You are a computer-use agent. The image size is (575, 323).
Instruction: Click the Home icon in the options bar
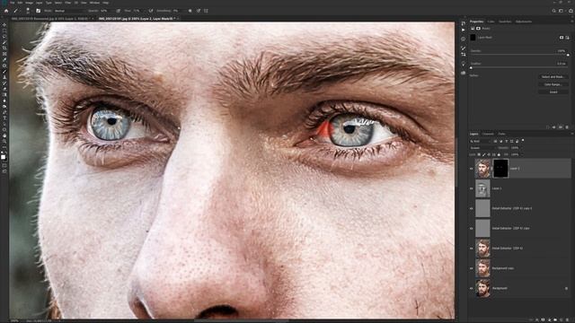click(x=6, y=11)
